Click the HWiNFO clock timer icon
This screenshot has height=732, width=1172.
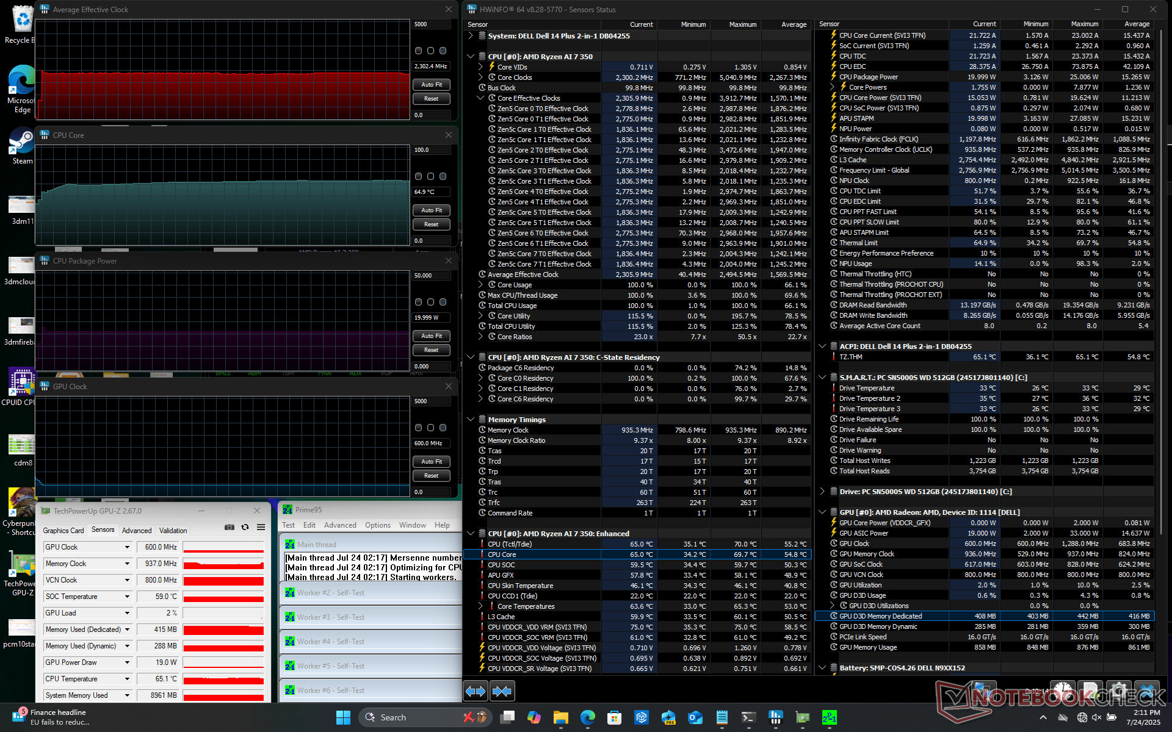(1063, 690)
